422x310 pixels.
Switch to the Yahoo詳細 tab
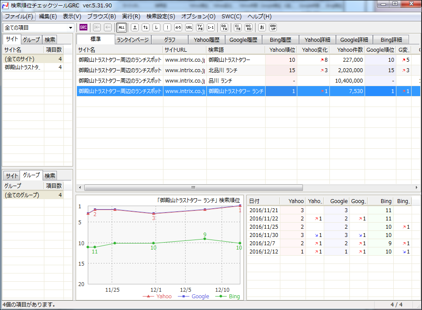click(317, 40)
